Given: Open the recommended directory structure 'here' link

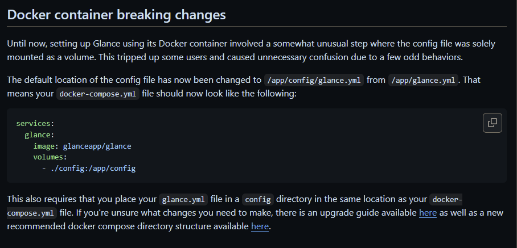Looking at the screenshot, I should pos(260,226).
